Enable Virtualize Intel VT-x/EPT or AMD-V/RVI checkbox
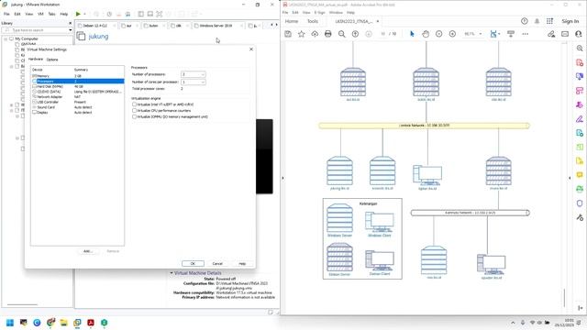 click(x=135, y=104)
